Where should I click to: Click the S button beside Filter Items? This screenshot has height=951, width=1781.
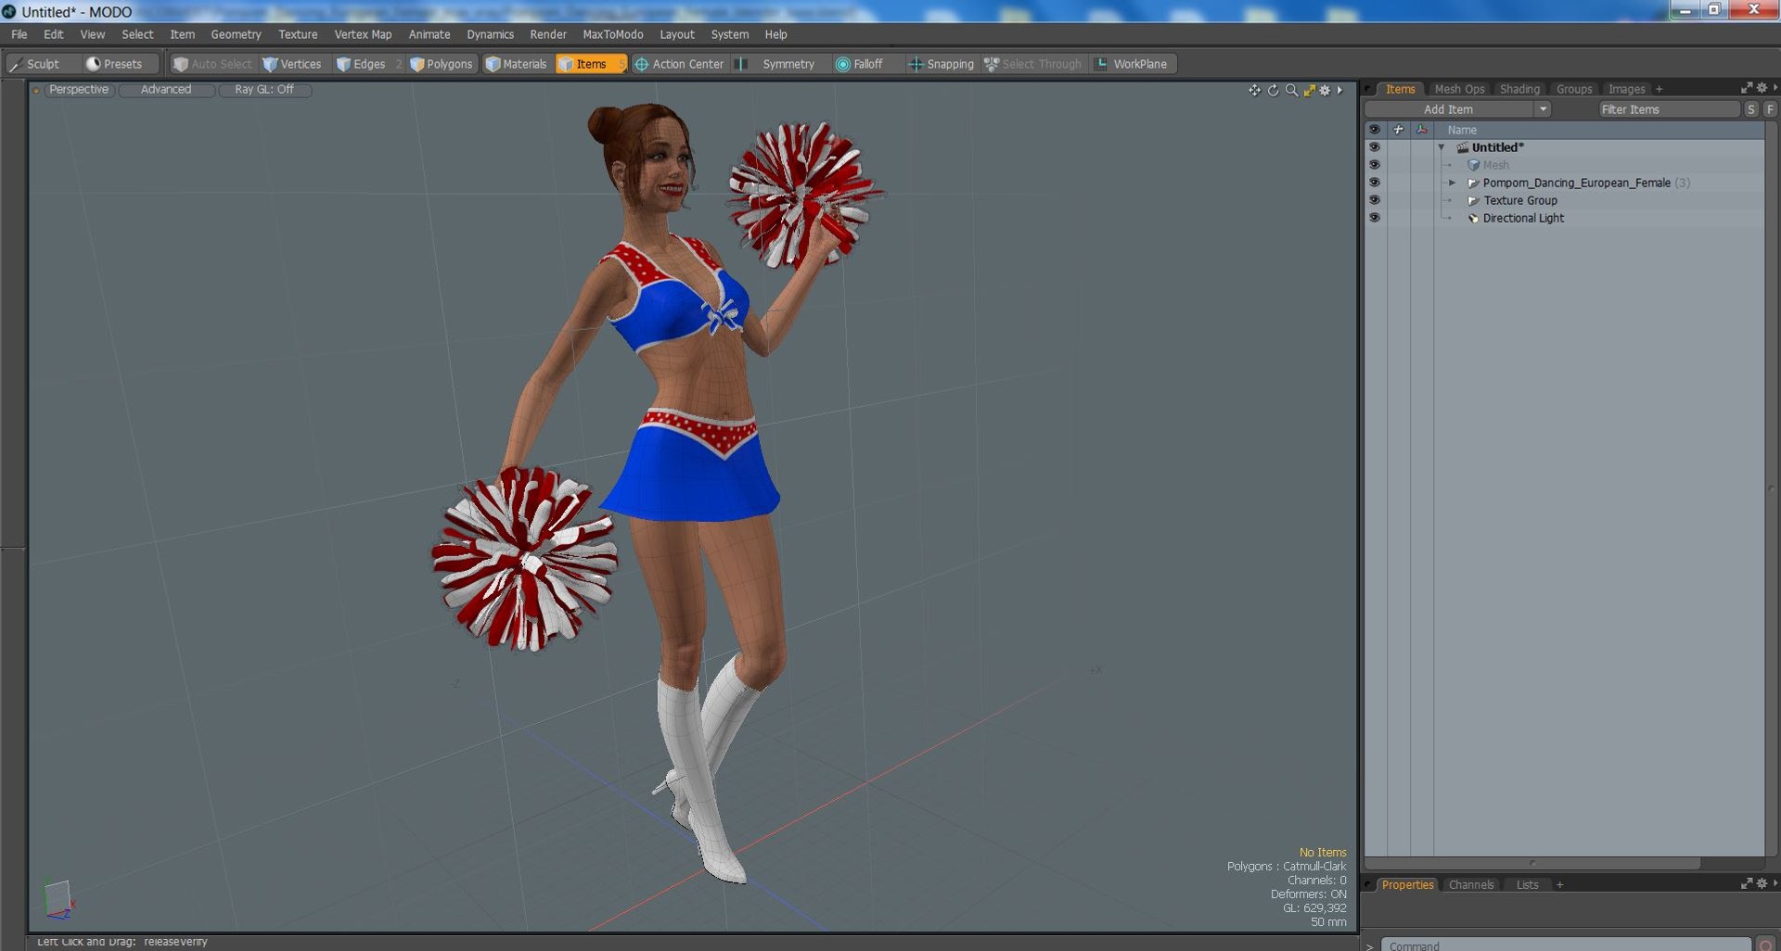pos(1750,109)
